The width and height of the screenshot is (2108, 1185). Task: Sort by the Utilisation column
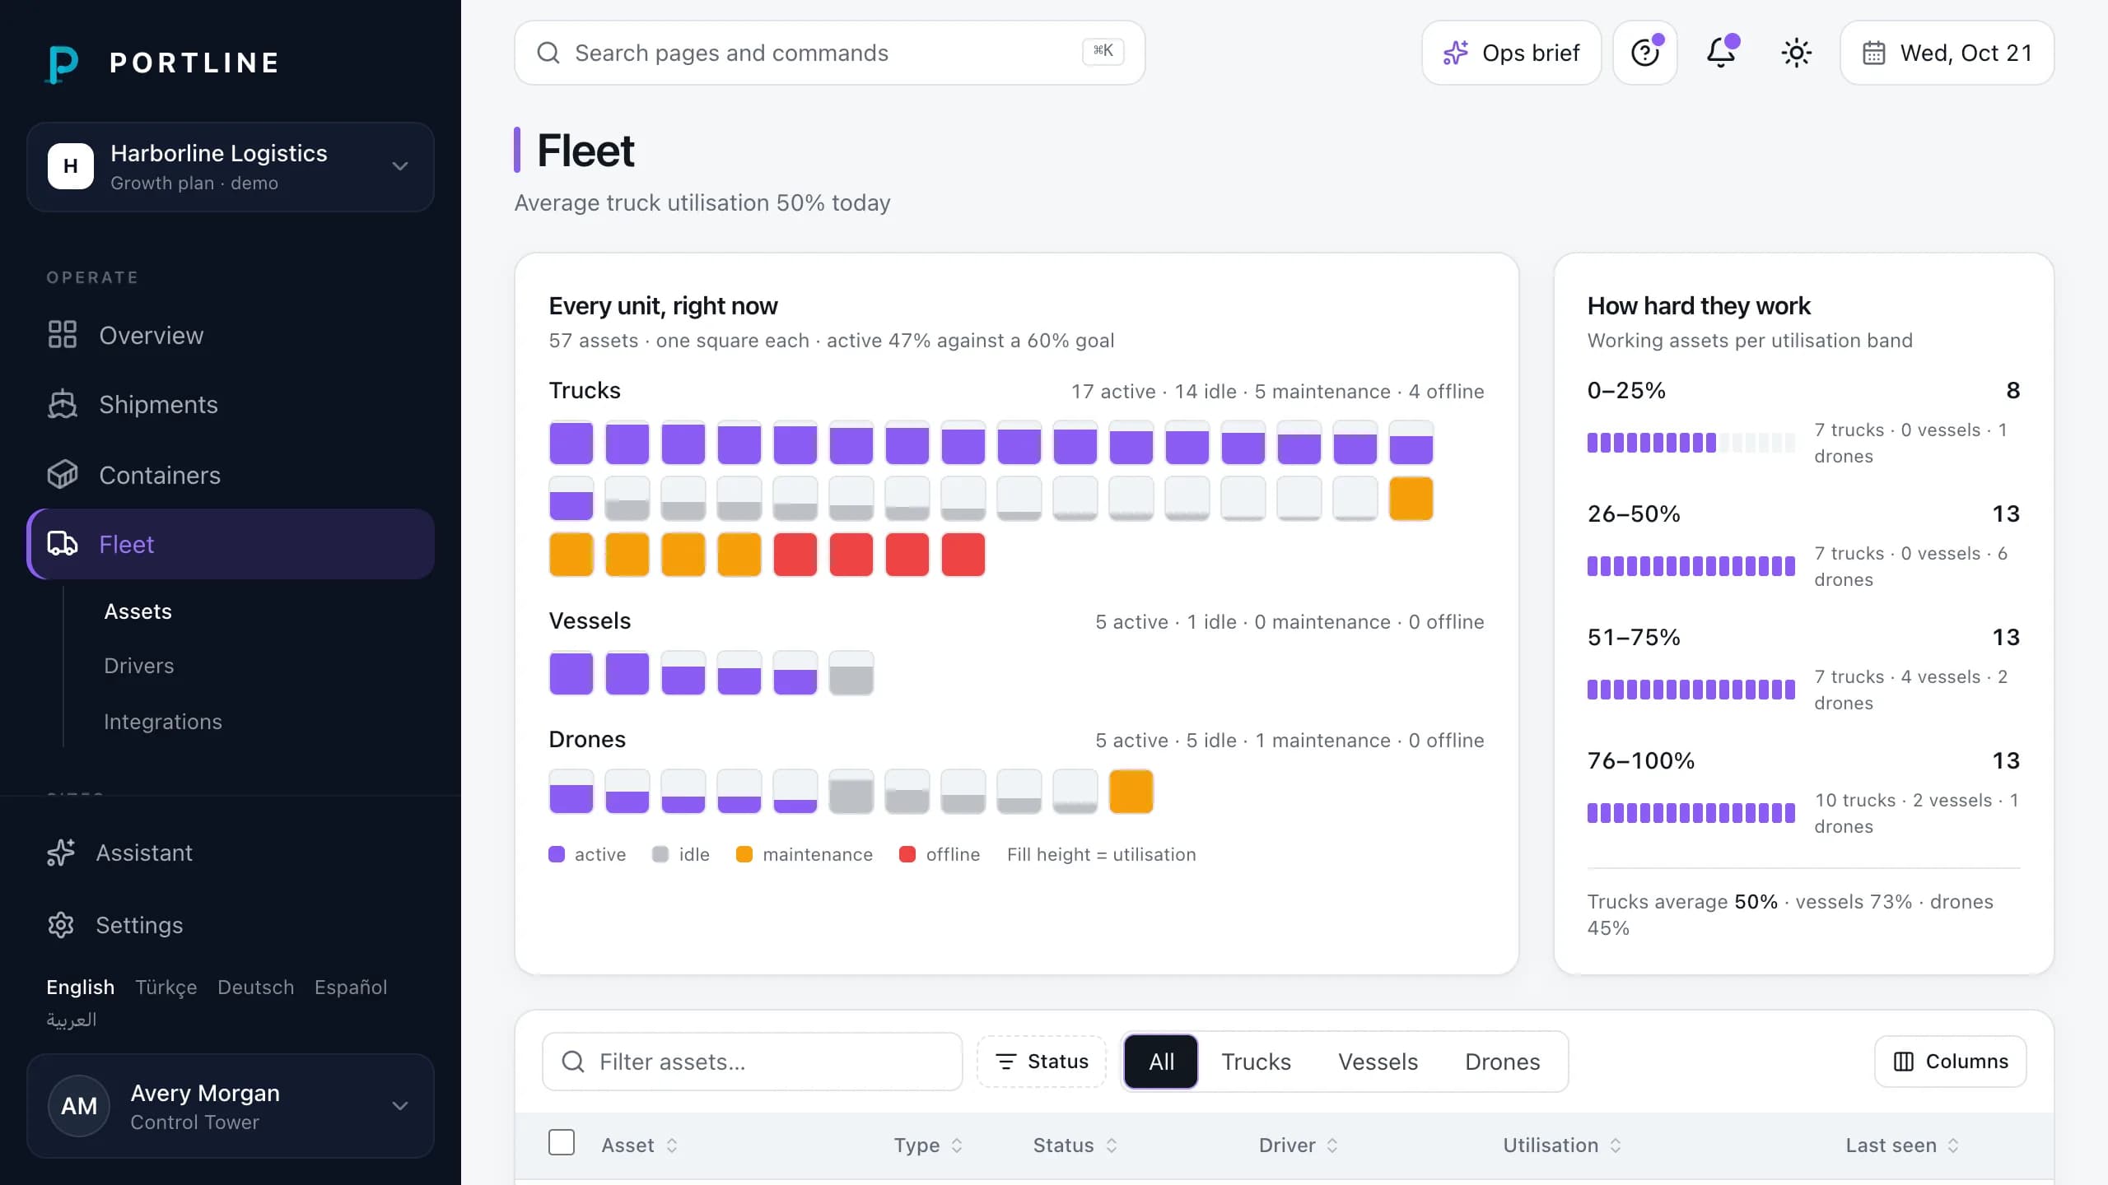(1562, 1145)
